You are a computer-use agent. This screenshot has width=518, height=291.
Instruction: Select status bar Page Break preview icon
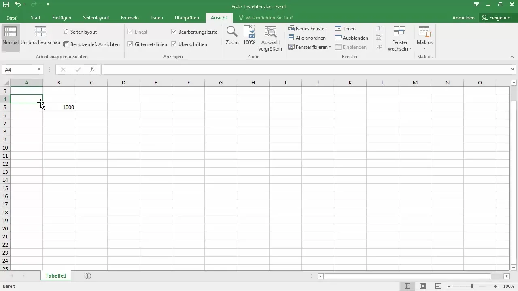coord(438,286)
